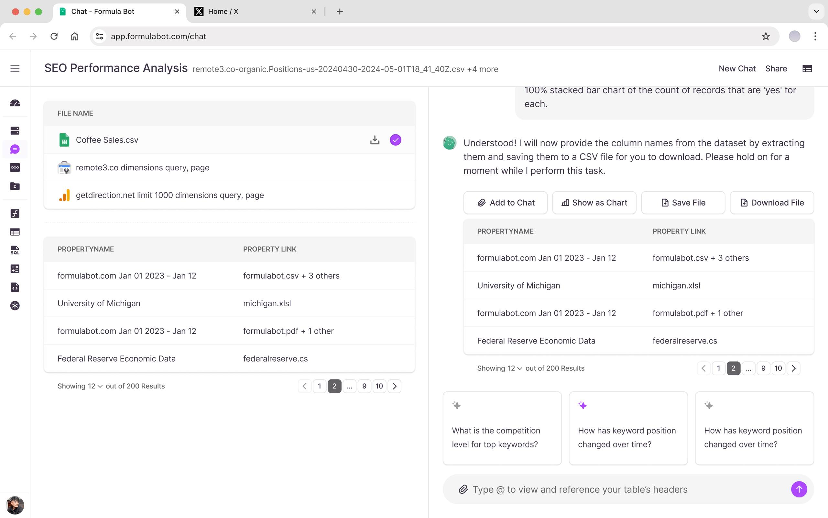This screenshot has height=518, width=828.
Task: Click formulabot.pdf + 1 other in left table
Action: pos(288,331)
